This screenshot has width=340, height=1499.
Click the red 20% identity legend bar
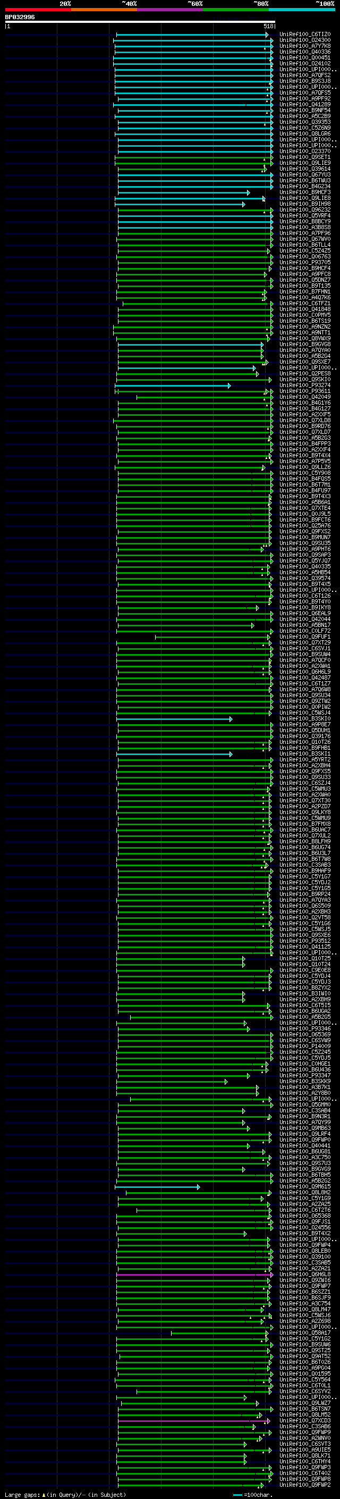pyautogui.click(x=38, y=10)
